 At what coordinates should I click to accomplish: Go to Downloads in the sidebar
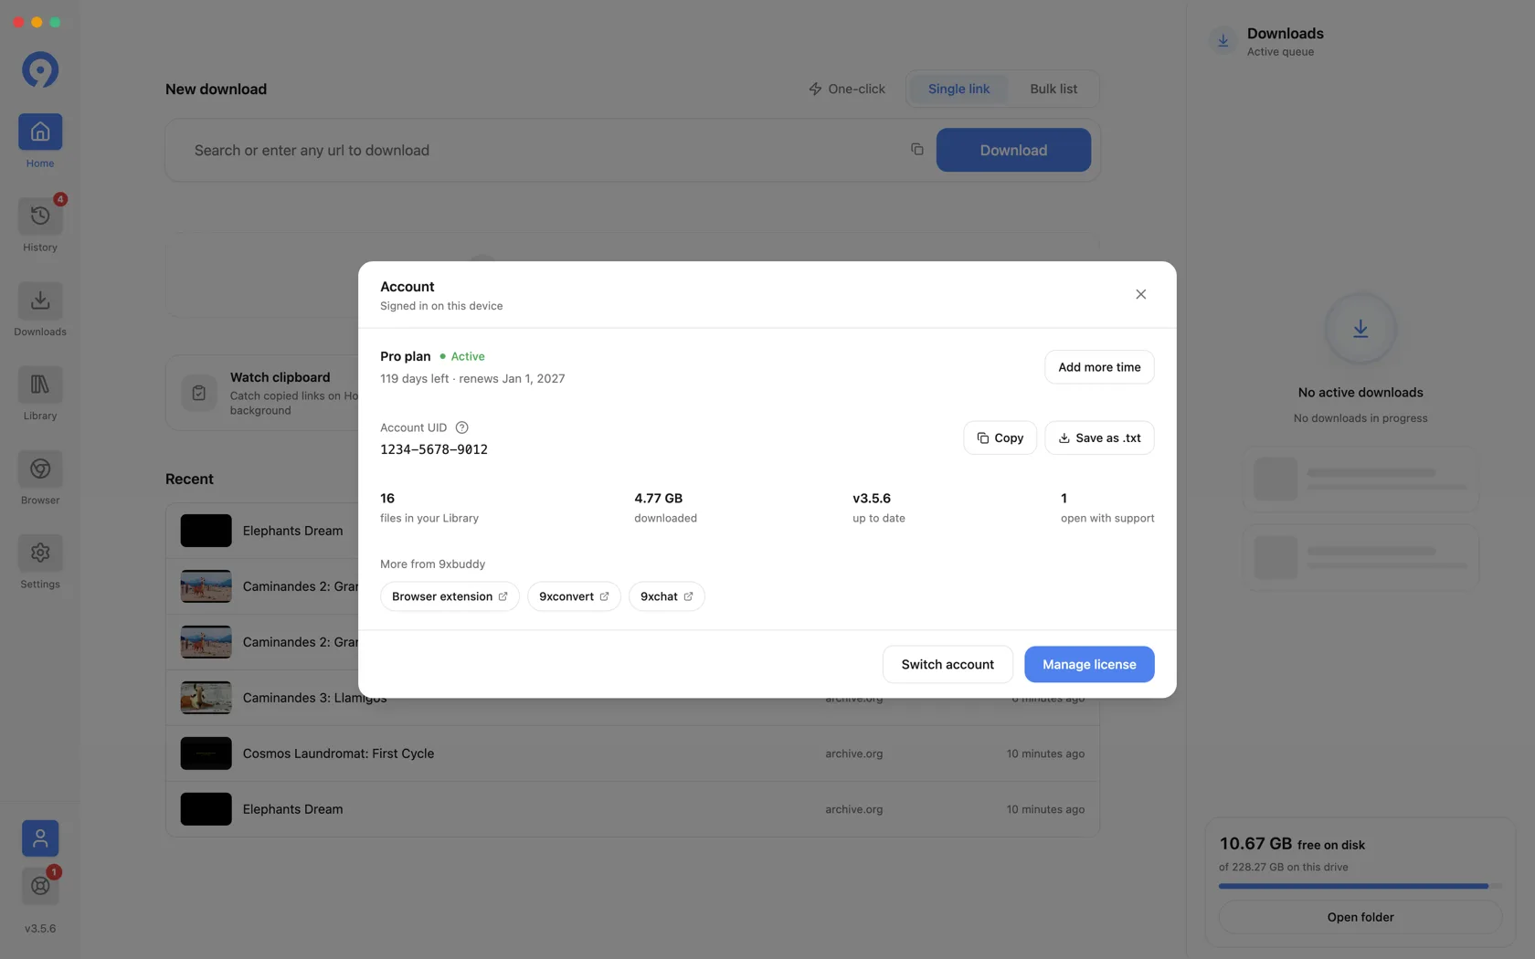click(40, 300)
